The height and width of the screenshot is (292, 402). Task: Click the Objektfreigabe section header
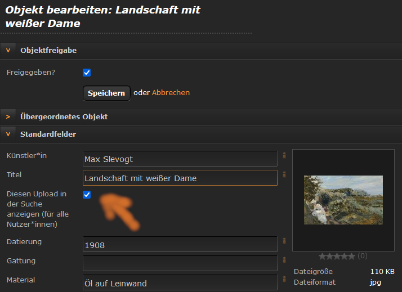[201, 51]
